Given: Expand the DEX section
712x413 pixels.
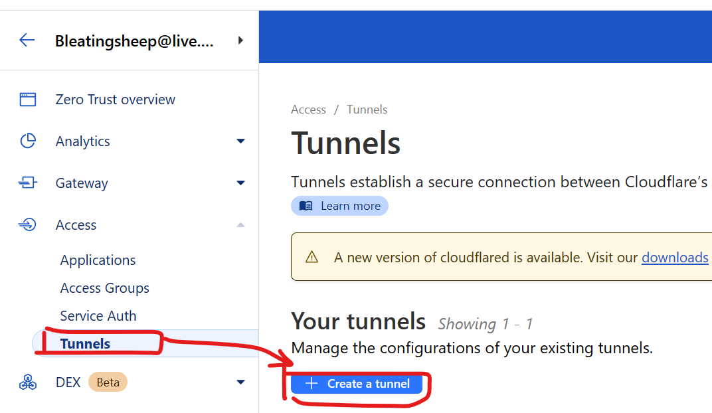Looking at the screenshot, I should pyautogui.click(x=240, y=382).
